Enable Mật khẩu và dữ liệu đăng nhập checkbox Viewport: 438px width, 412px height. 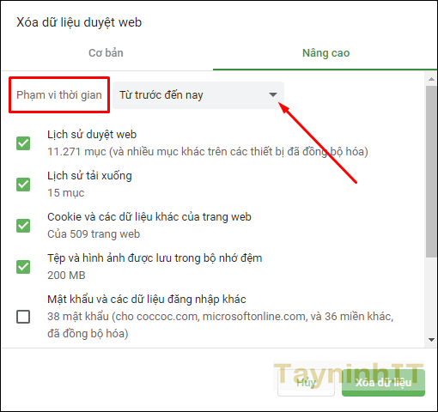23,317
